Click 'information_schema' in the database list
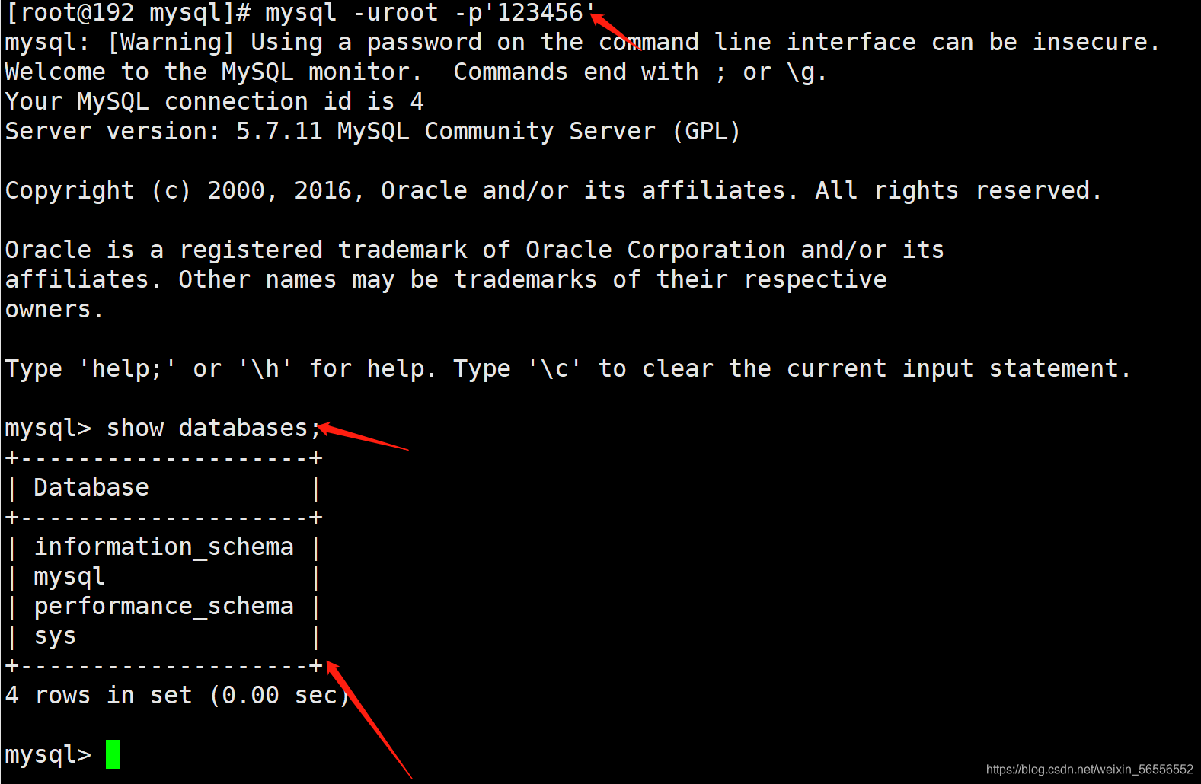 coord(164,547)
